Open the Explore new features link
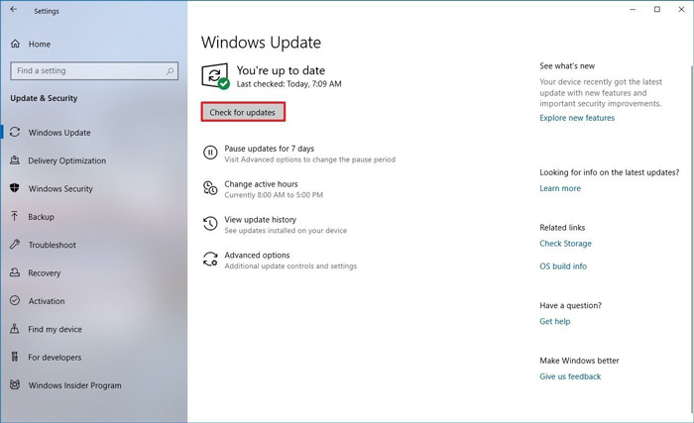Viewport: 694px width, 423px height. pyautogui.click(x=577, y=118)
